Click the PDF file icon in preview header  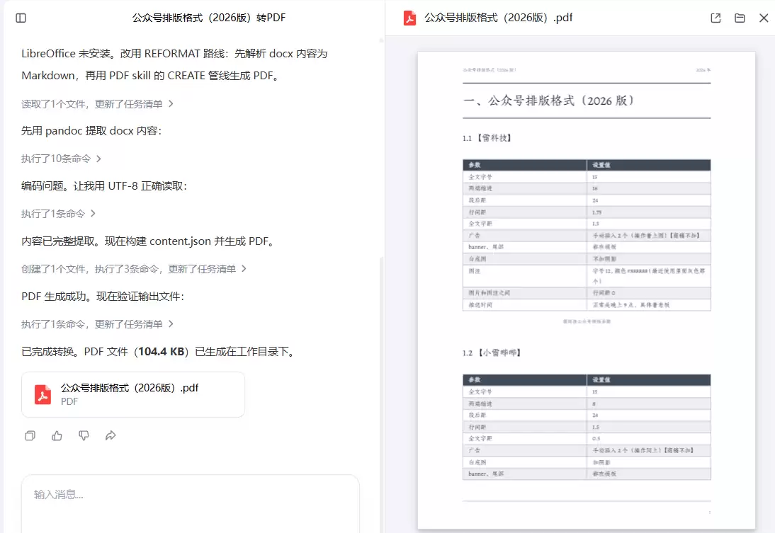(409, 18)
